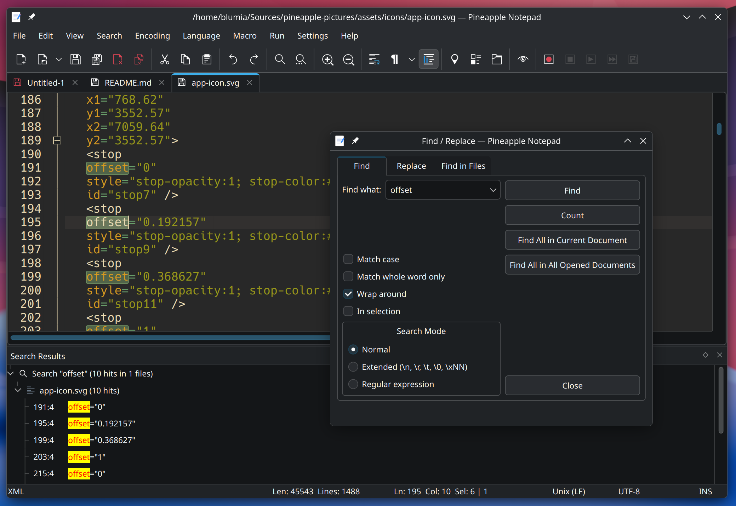Image resolution: width=736 pixels, height=506 pixels.
Task: Open the dropdown arrow beside Open file icon
Action: [59, 59]
